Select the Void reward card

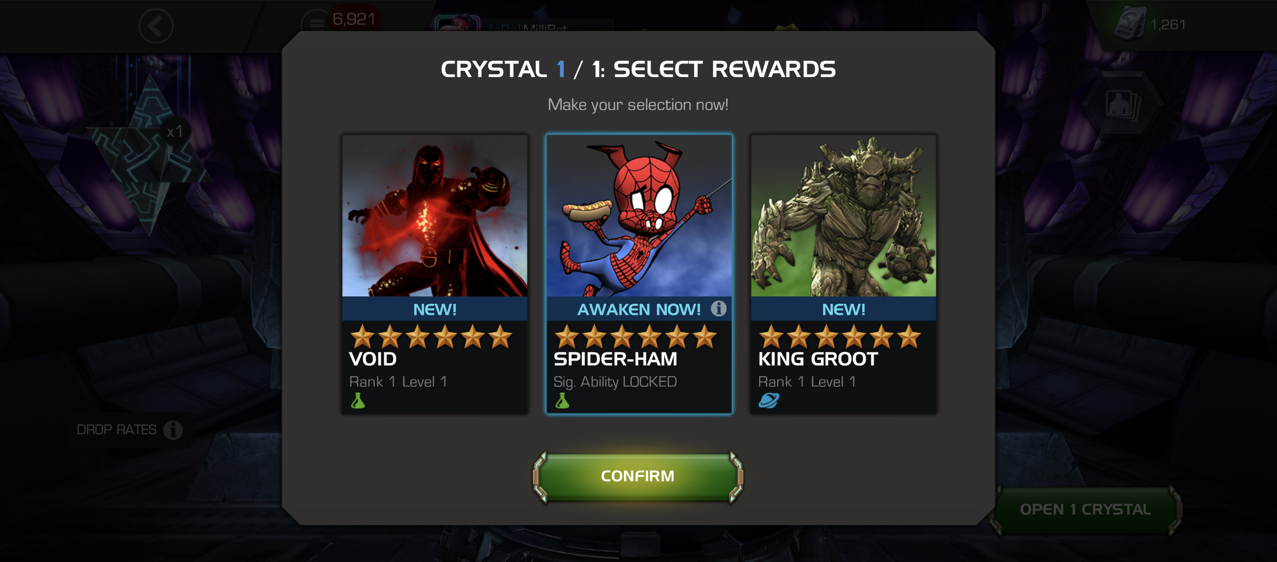[435, 274]
